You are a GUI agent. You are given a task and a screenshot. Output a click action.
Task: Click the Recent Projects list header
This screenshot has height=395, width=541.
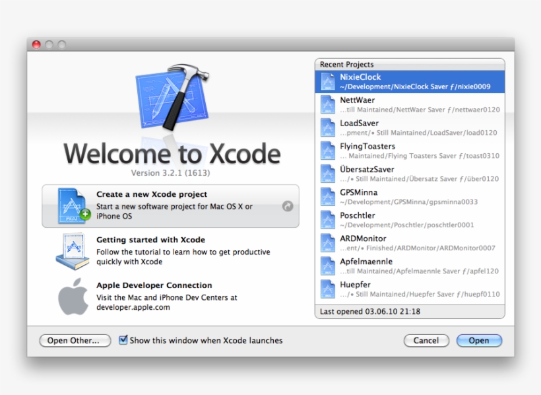[410, 64]
